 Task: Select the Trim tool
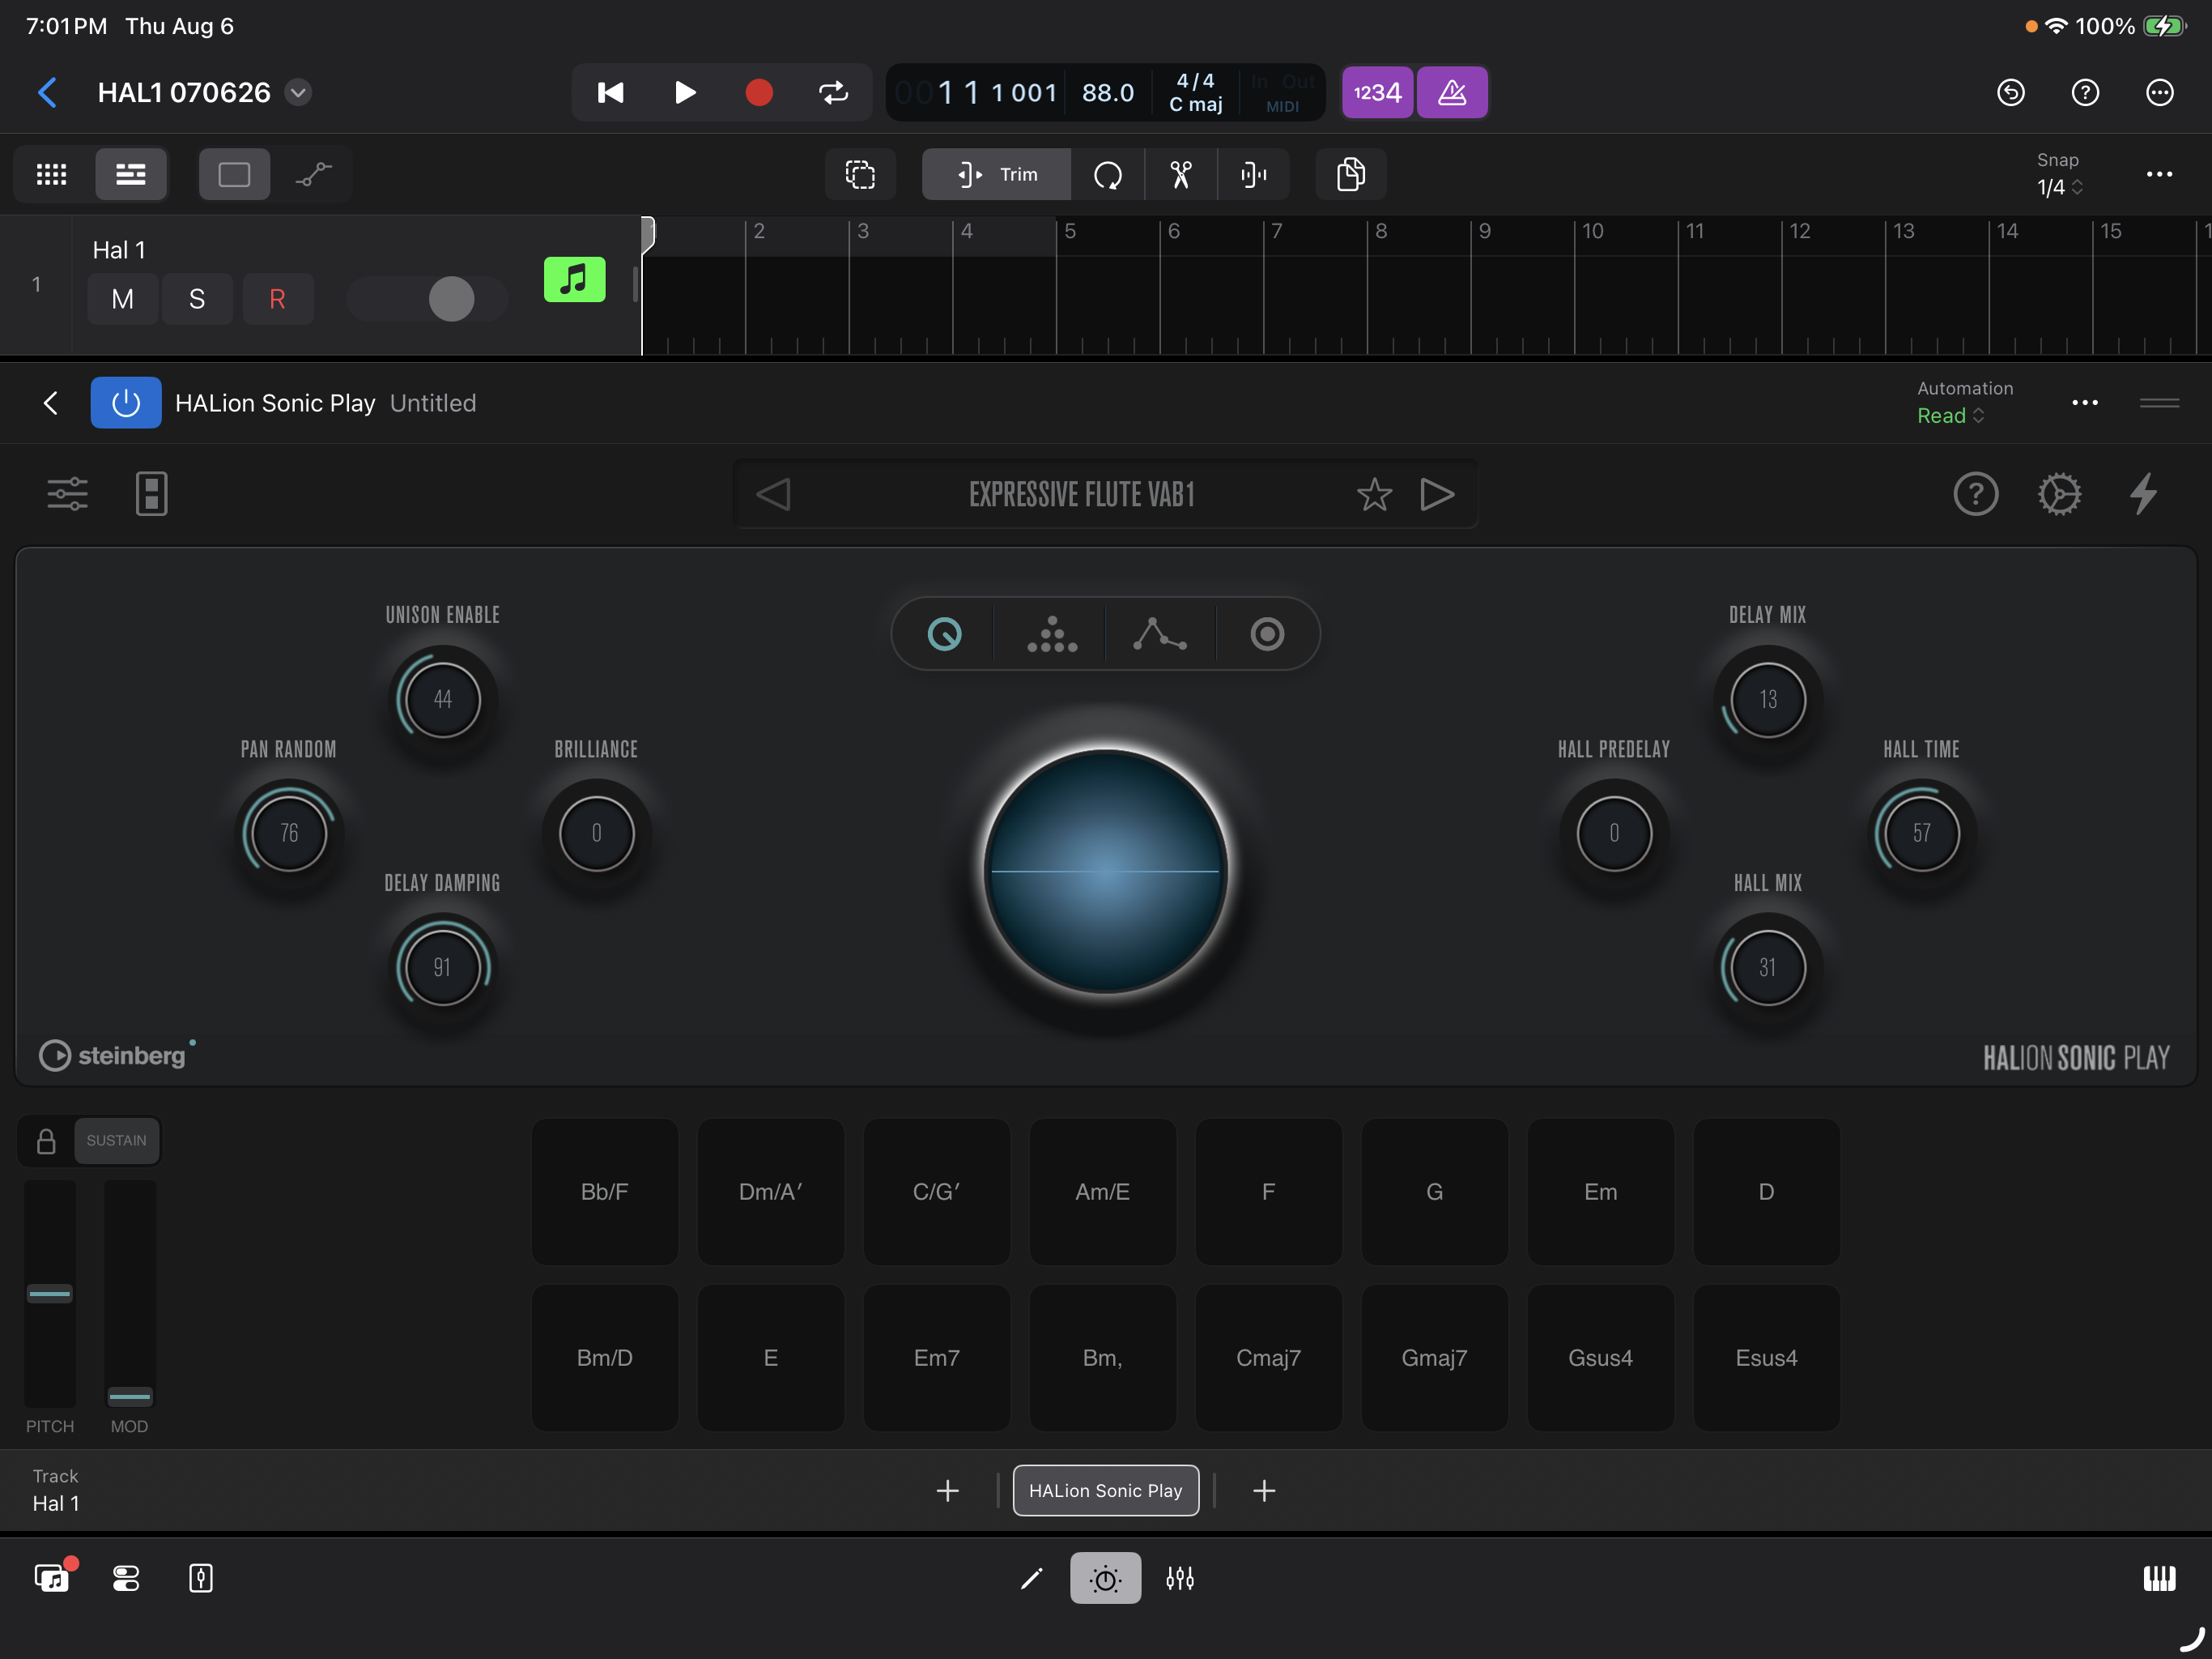coord(997,174)
